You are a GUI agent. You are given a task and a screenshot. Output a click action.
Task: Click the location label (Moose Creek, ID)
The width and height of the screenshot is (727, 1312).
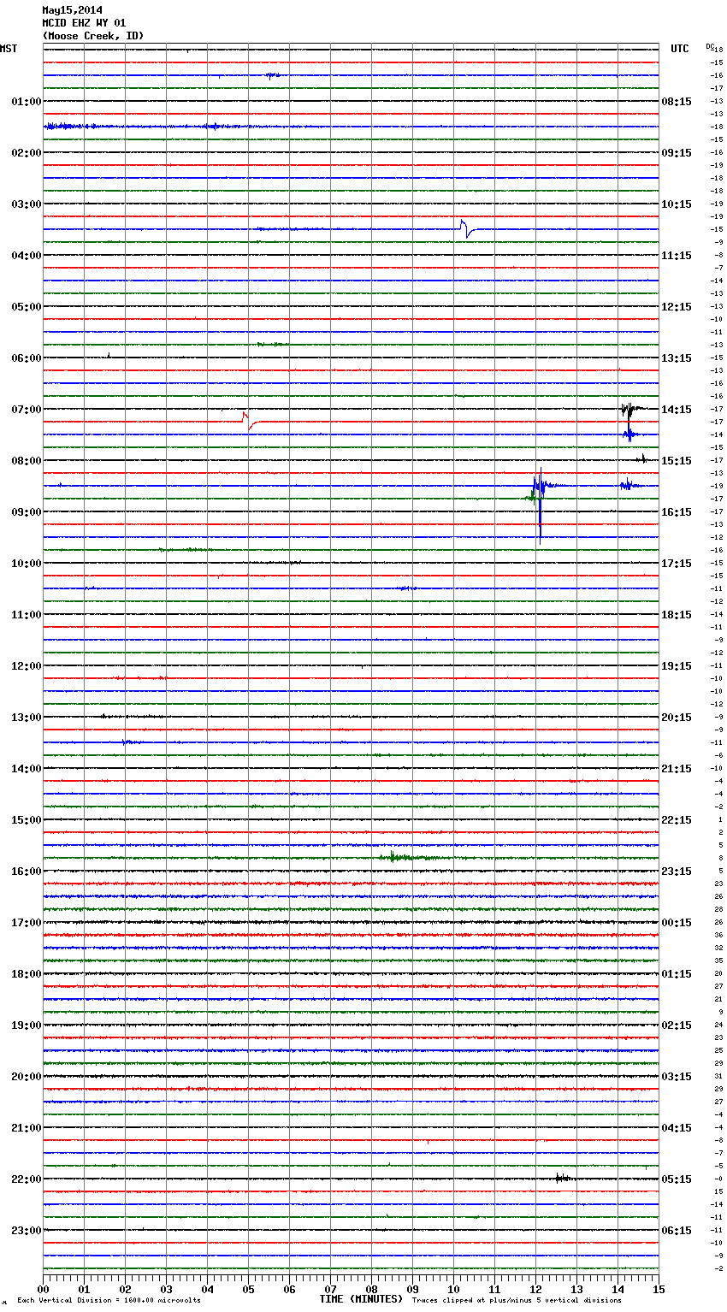click(x=93, y=36)
